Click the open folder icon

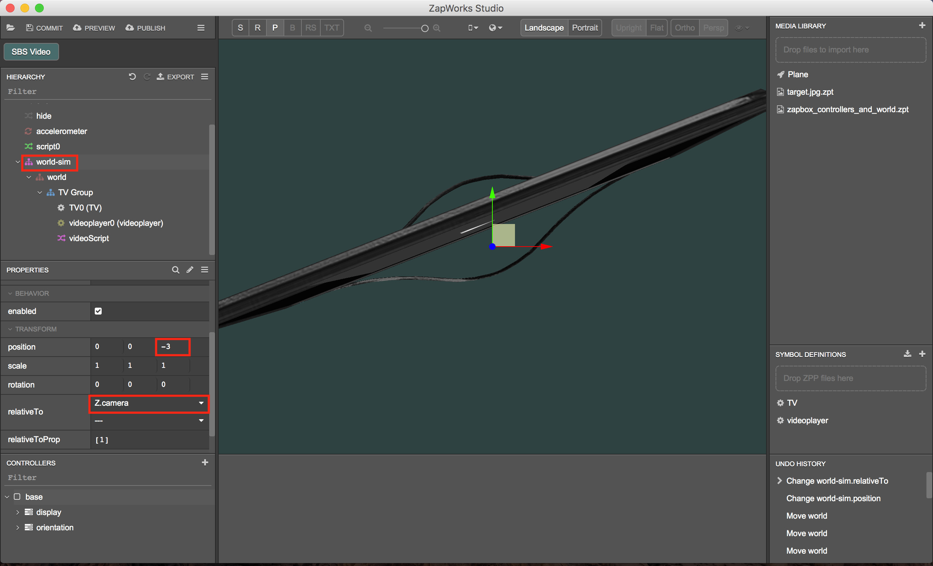(11, 28)
